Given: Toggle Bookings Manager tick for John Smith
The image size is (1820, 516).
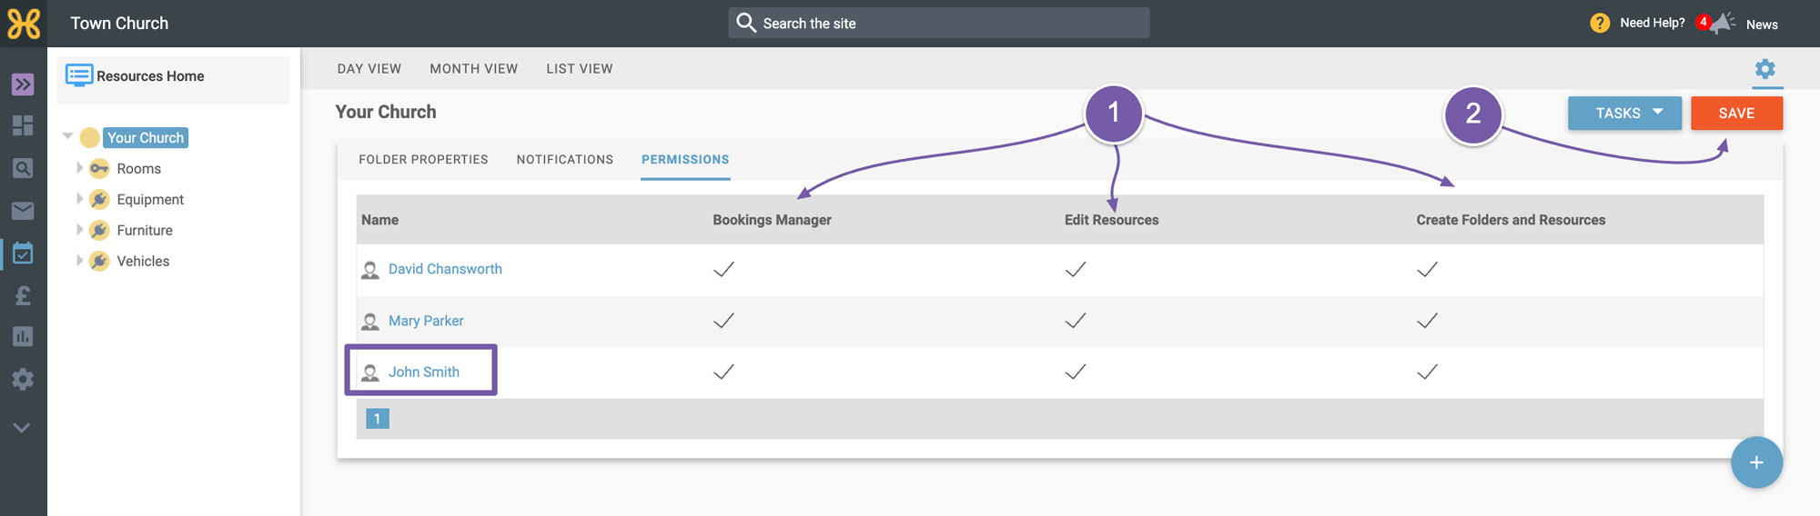Looking at the screenshot, I should (723, 372).
